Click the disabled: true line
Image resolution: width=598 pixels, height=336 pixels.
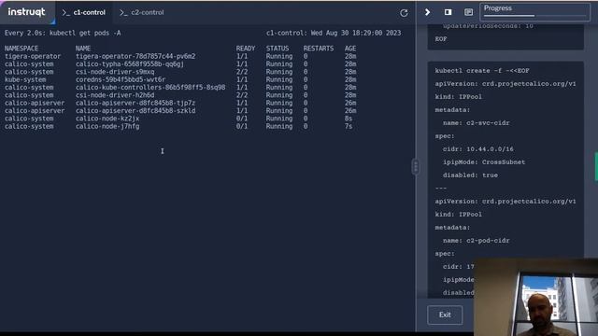click(470, 175)
